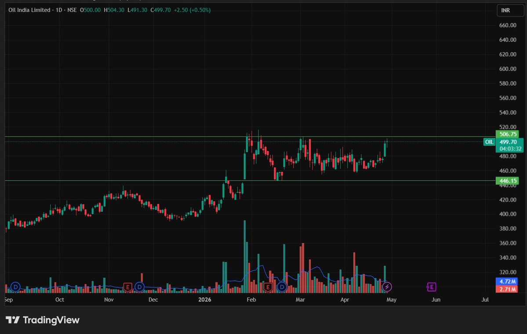Click the 620.00 price axis label

pos(508,54)
